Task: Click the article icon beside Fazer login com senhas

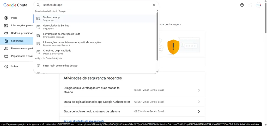Action: pos(38,65)
